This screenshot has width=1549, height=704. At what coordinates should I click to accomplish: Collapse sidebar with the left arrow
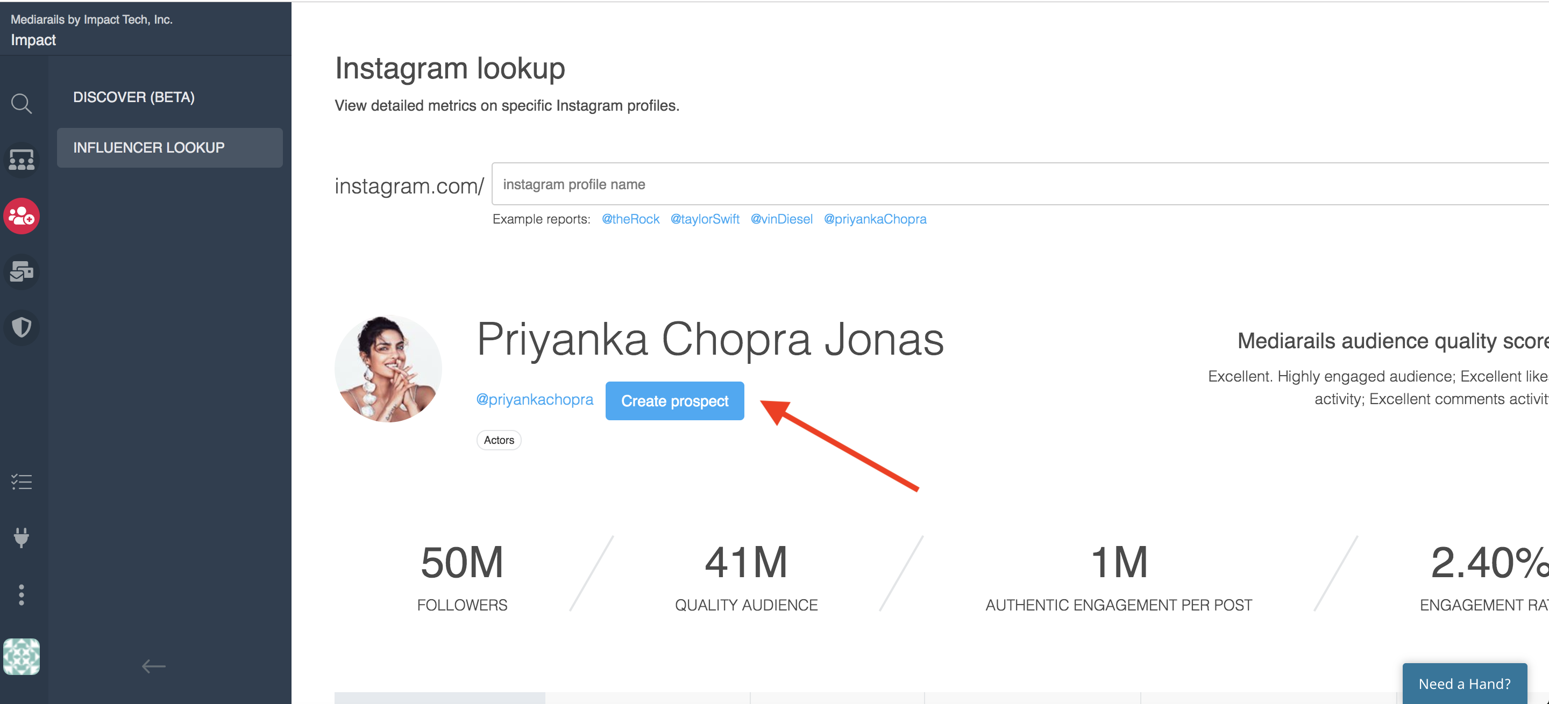pos(153,665)
